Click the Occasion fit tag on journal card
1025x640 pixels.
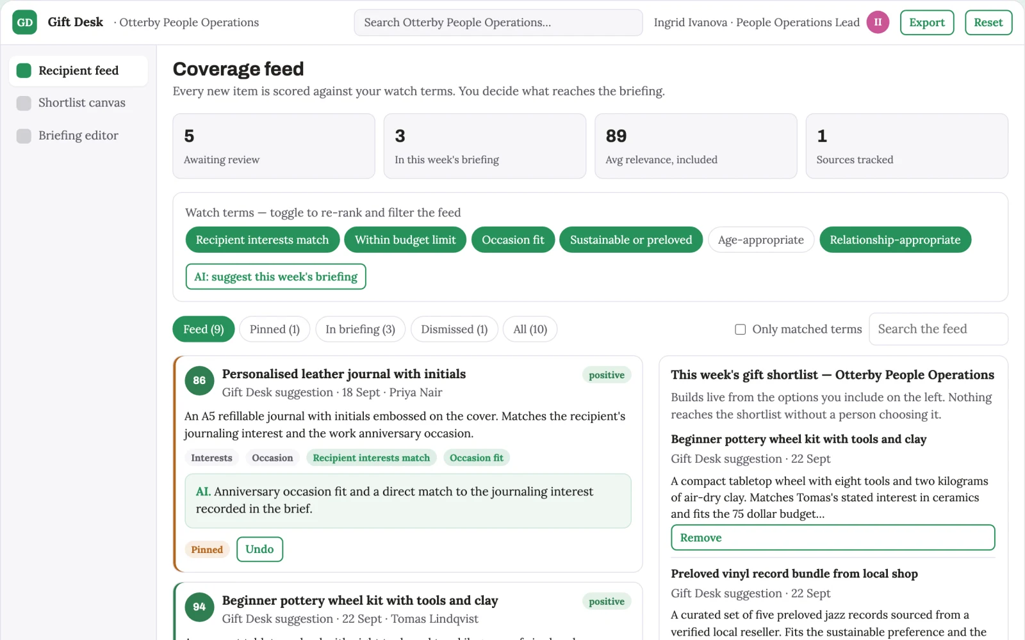point(477,458)
